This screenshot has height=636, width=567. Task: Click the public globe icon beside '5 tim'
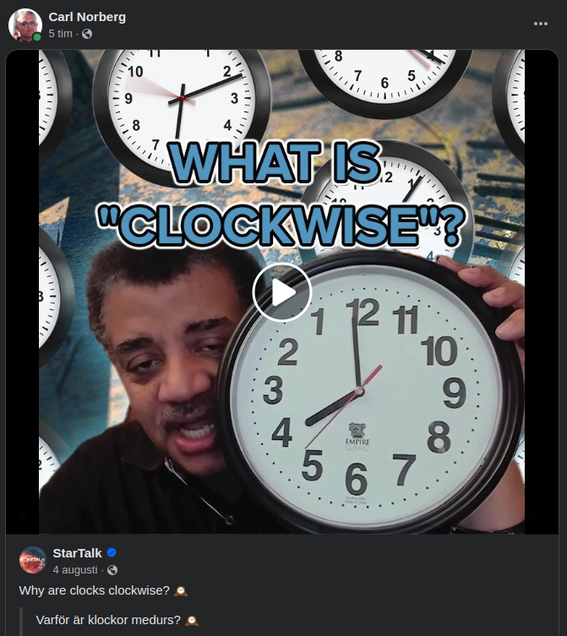click(87, 34)
